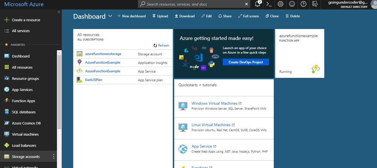This screenshot has height=168, width=377.
Task: Expand Storage accounts context menu dots
Action: (53, 157)
